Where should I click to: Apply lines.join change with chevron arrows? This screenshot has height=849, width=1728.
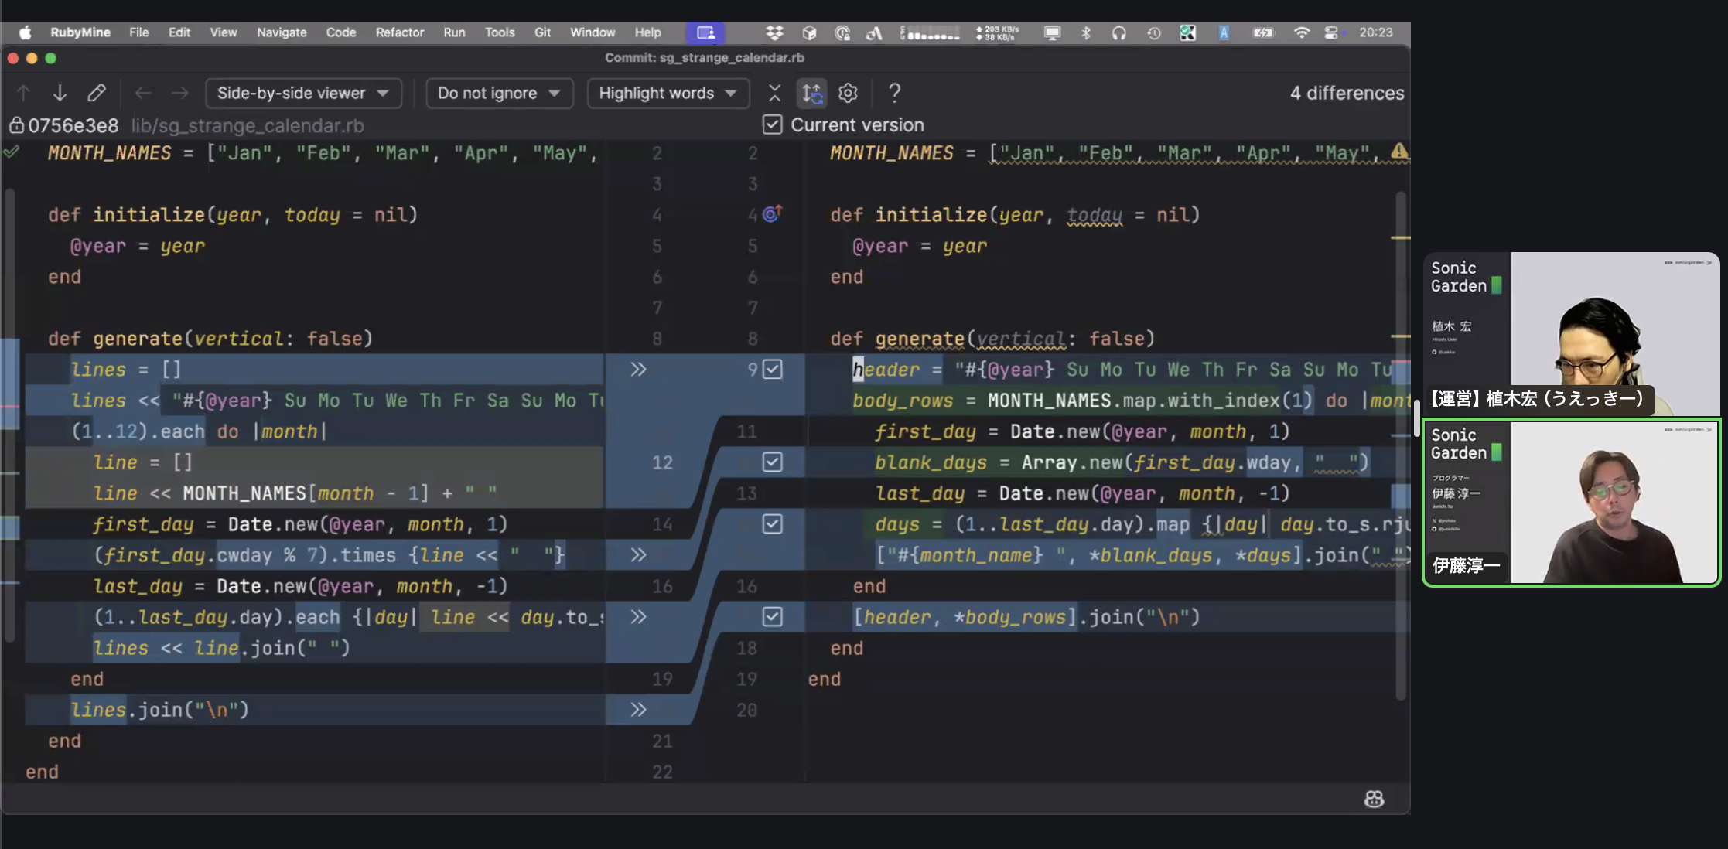(637, 710)
